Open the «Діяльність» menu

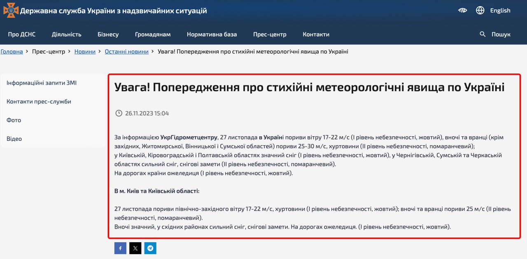click(67, 34)
